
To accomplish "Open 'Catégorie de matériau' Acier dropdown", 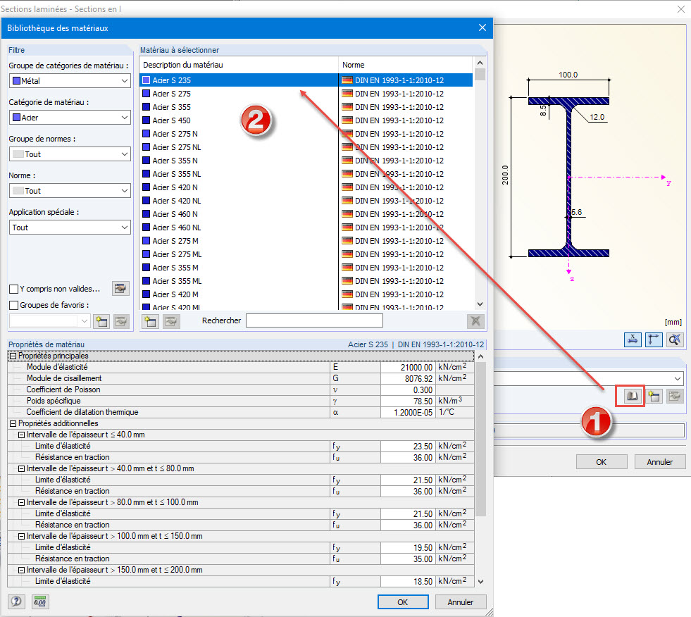I will (70, 117).
